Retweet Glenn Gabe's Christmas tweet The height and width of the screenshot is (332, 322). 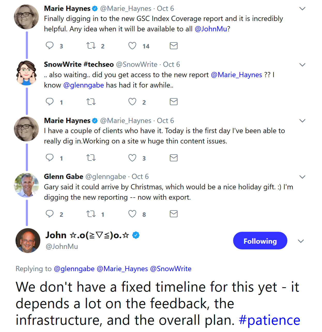pos(91,214)
